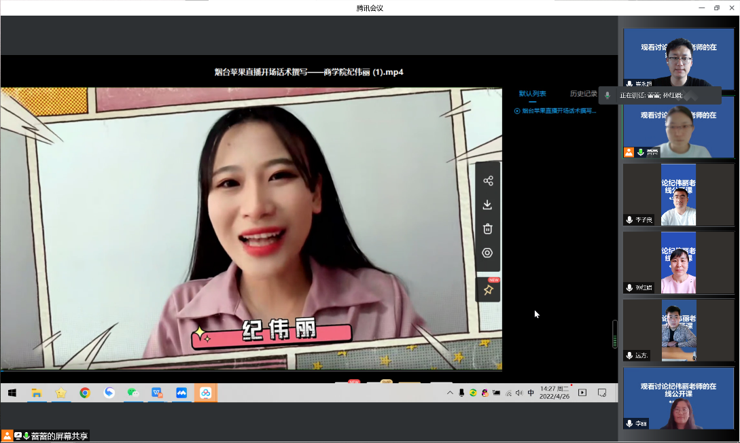This screenshot has width=740, height=443.
Task: Click the media play square tray button
Action: (582, 393)
